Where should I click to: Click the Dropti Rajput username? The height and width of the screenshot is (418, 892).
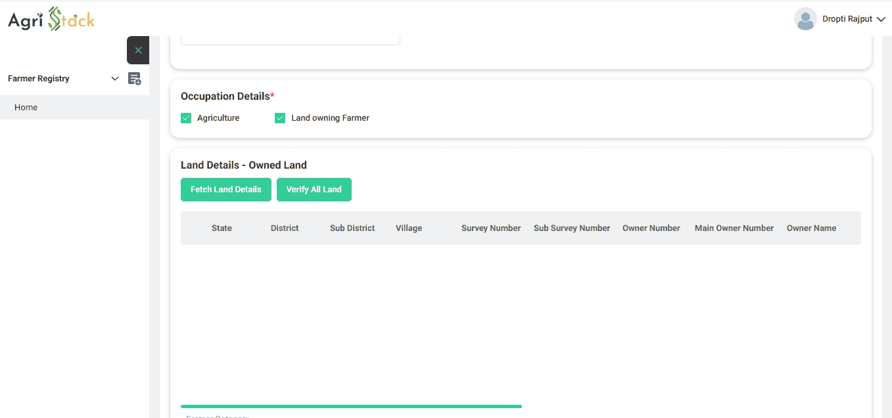point(847,19)
